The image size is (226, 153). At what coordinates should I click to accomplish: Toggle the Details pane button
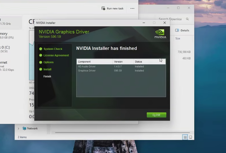[x=182, y=30]
